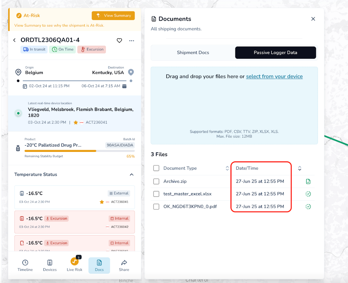The width and height of the screenshot is (348, 283).
Task: Open the three-dot more options menu
Action: tap(132, 40)
